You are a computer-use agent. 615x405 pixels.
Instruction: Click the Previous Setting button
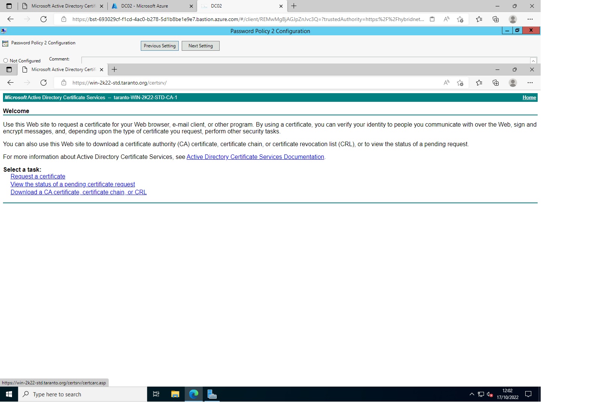coord(160,46)
